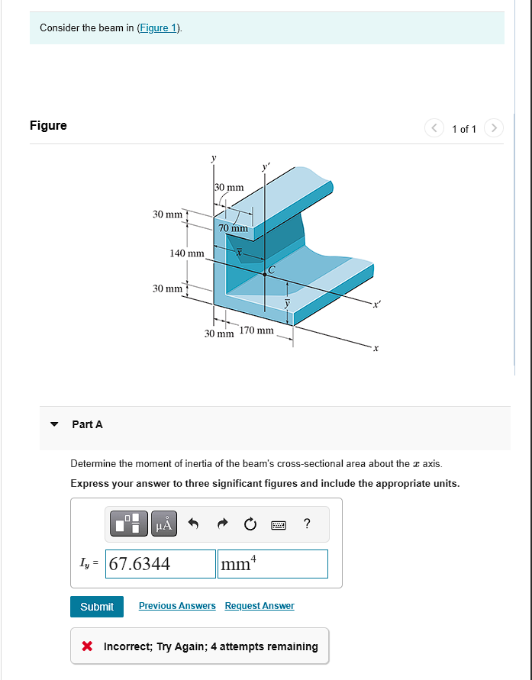Click Request Answer
This screenshot has width=532, height=680.
259,605
